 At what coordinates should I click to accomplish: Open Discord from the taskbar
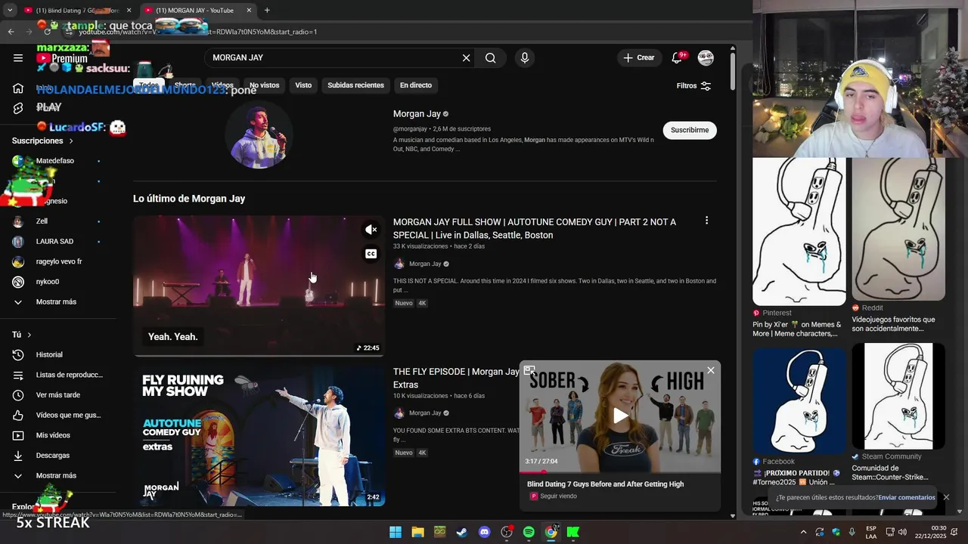tap(484, 532)
